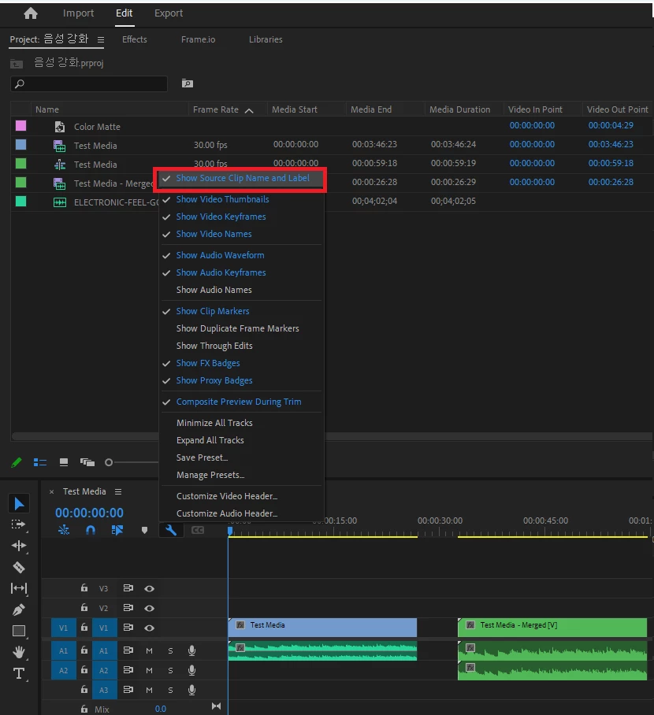Solo audio track A2
This screenshot has width=654, height=715.
(170, 670)
